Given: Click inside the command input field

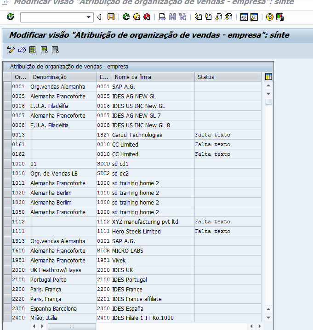Looking at the screenshot, I should pos(53,17).
